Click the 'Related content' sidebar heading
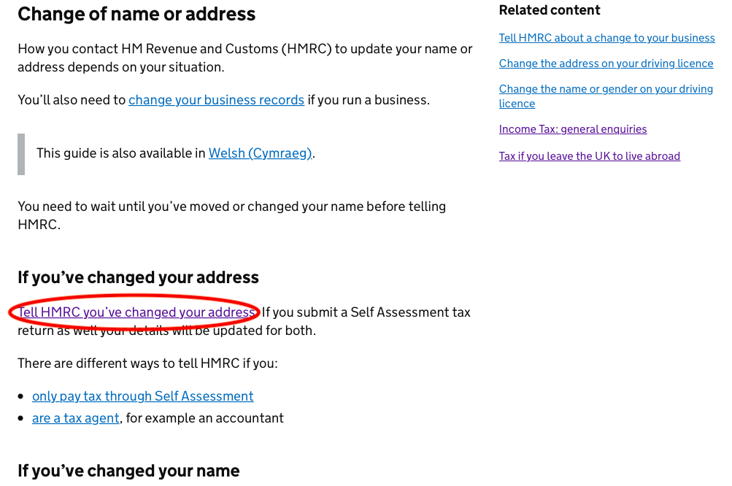 550,9
